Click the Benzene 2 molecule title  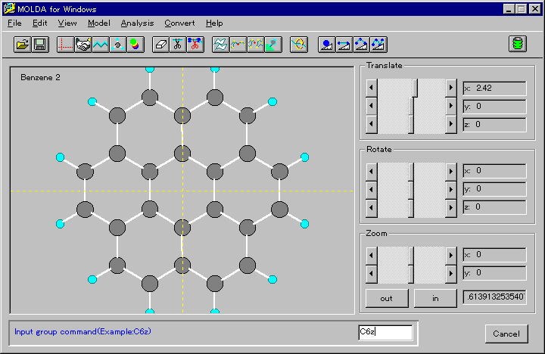click(40, 77)
